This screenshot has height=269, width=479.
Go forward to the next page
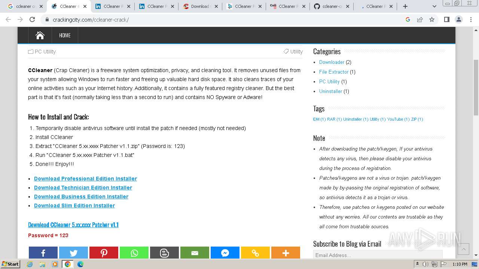[20, 19]
